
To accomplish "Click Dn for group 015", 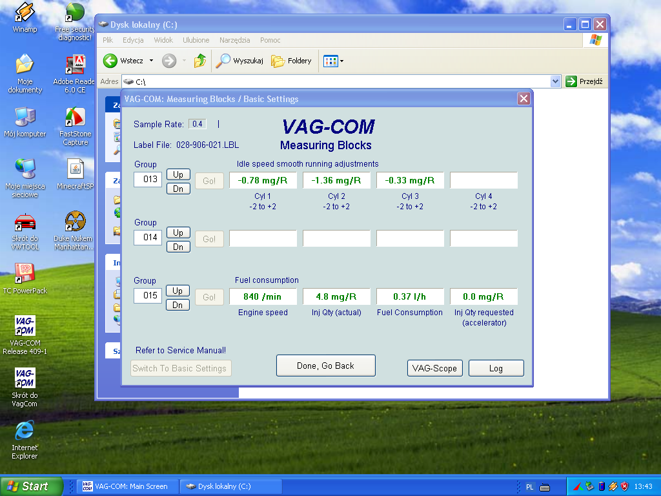I will pos(178,305).
